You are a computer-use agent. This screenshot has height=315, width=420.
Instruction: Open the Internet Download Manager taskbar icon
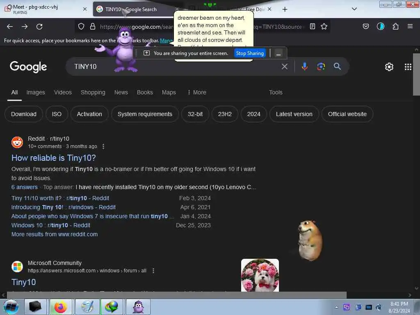112,307
